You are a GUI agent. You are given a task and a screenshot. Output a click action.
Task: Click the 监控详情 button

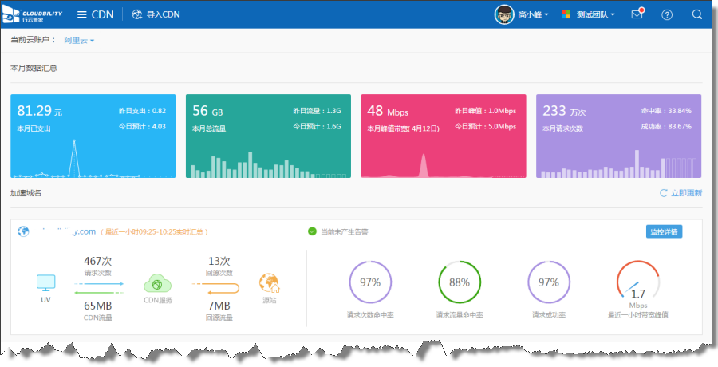[664, 231]
